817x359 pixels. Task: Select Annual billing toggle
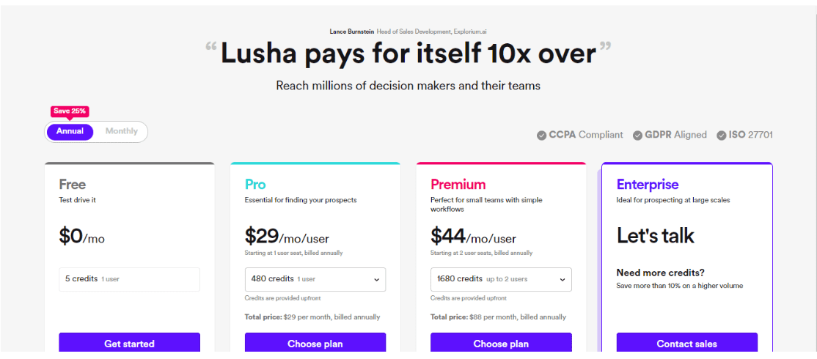coord(70,132)
